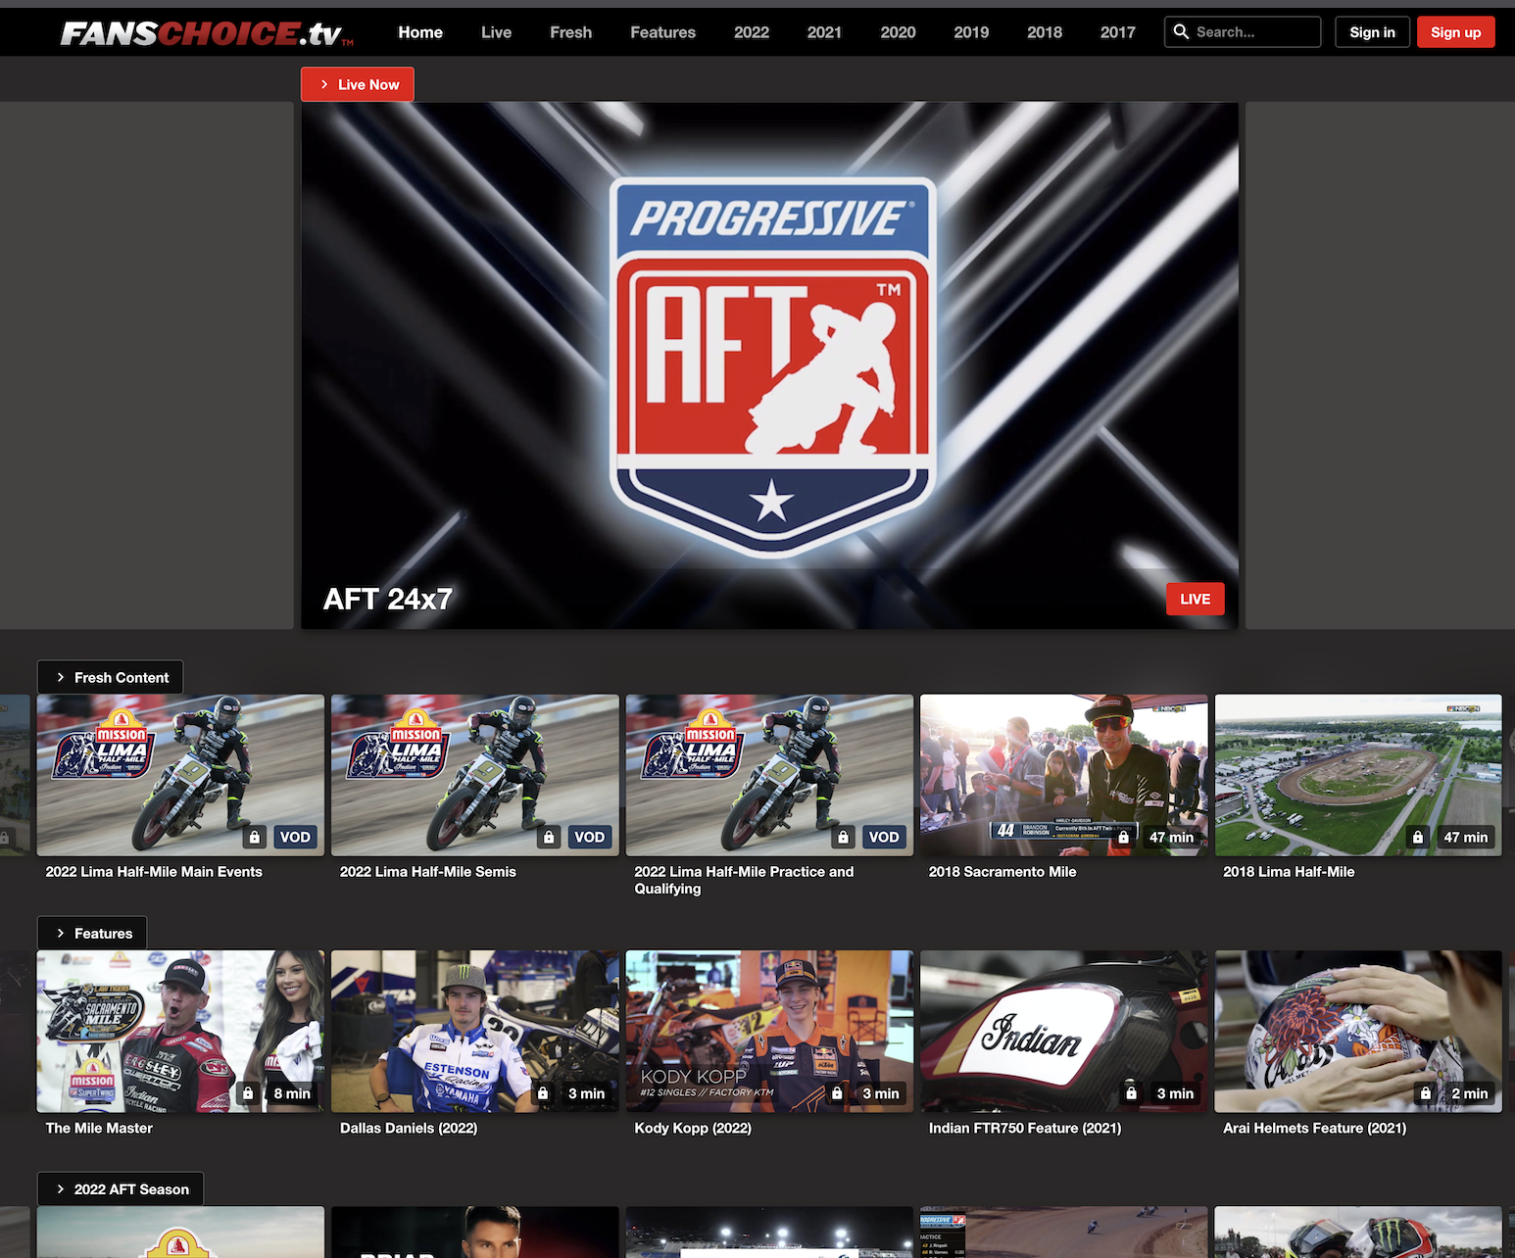1515x1258 pixels.
Task: Click the FansChoice.tv logo
Action: 207,34
